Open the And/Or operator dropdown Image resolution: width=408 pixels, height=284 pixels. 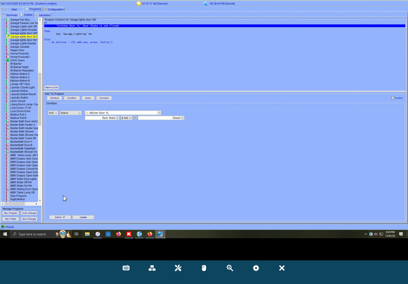pos(53,113)
